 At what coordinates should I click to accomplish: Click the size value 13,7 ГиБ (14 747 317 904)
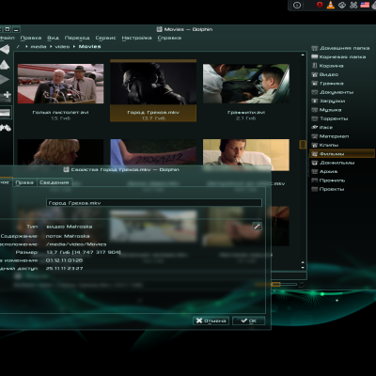(84, 252)
